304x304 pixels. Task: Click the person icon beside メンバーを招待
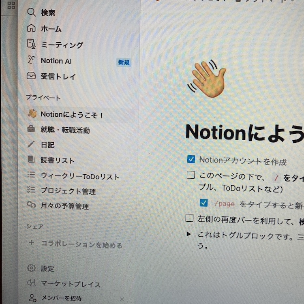(32, 298)
